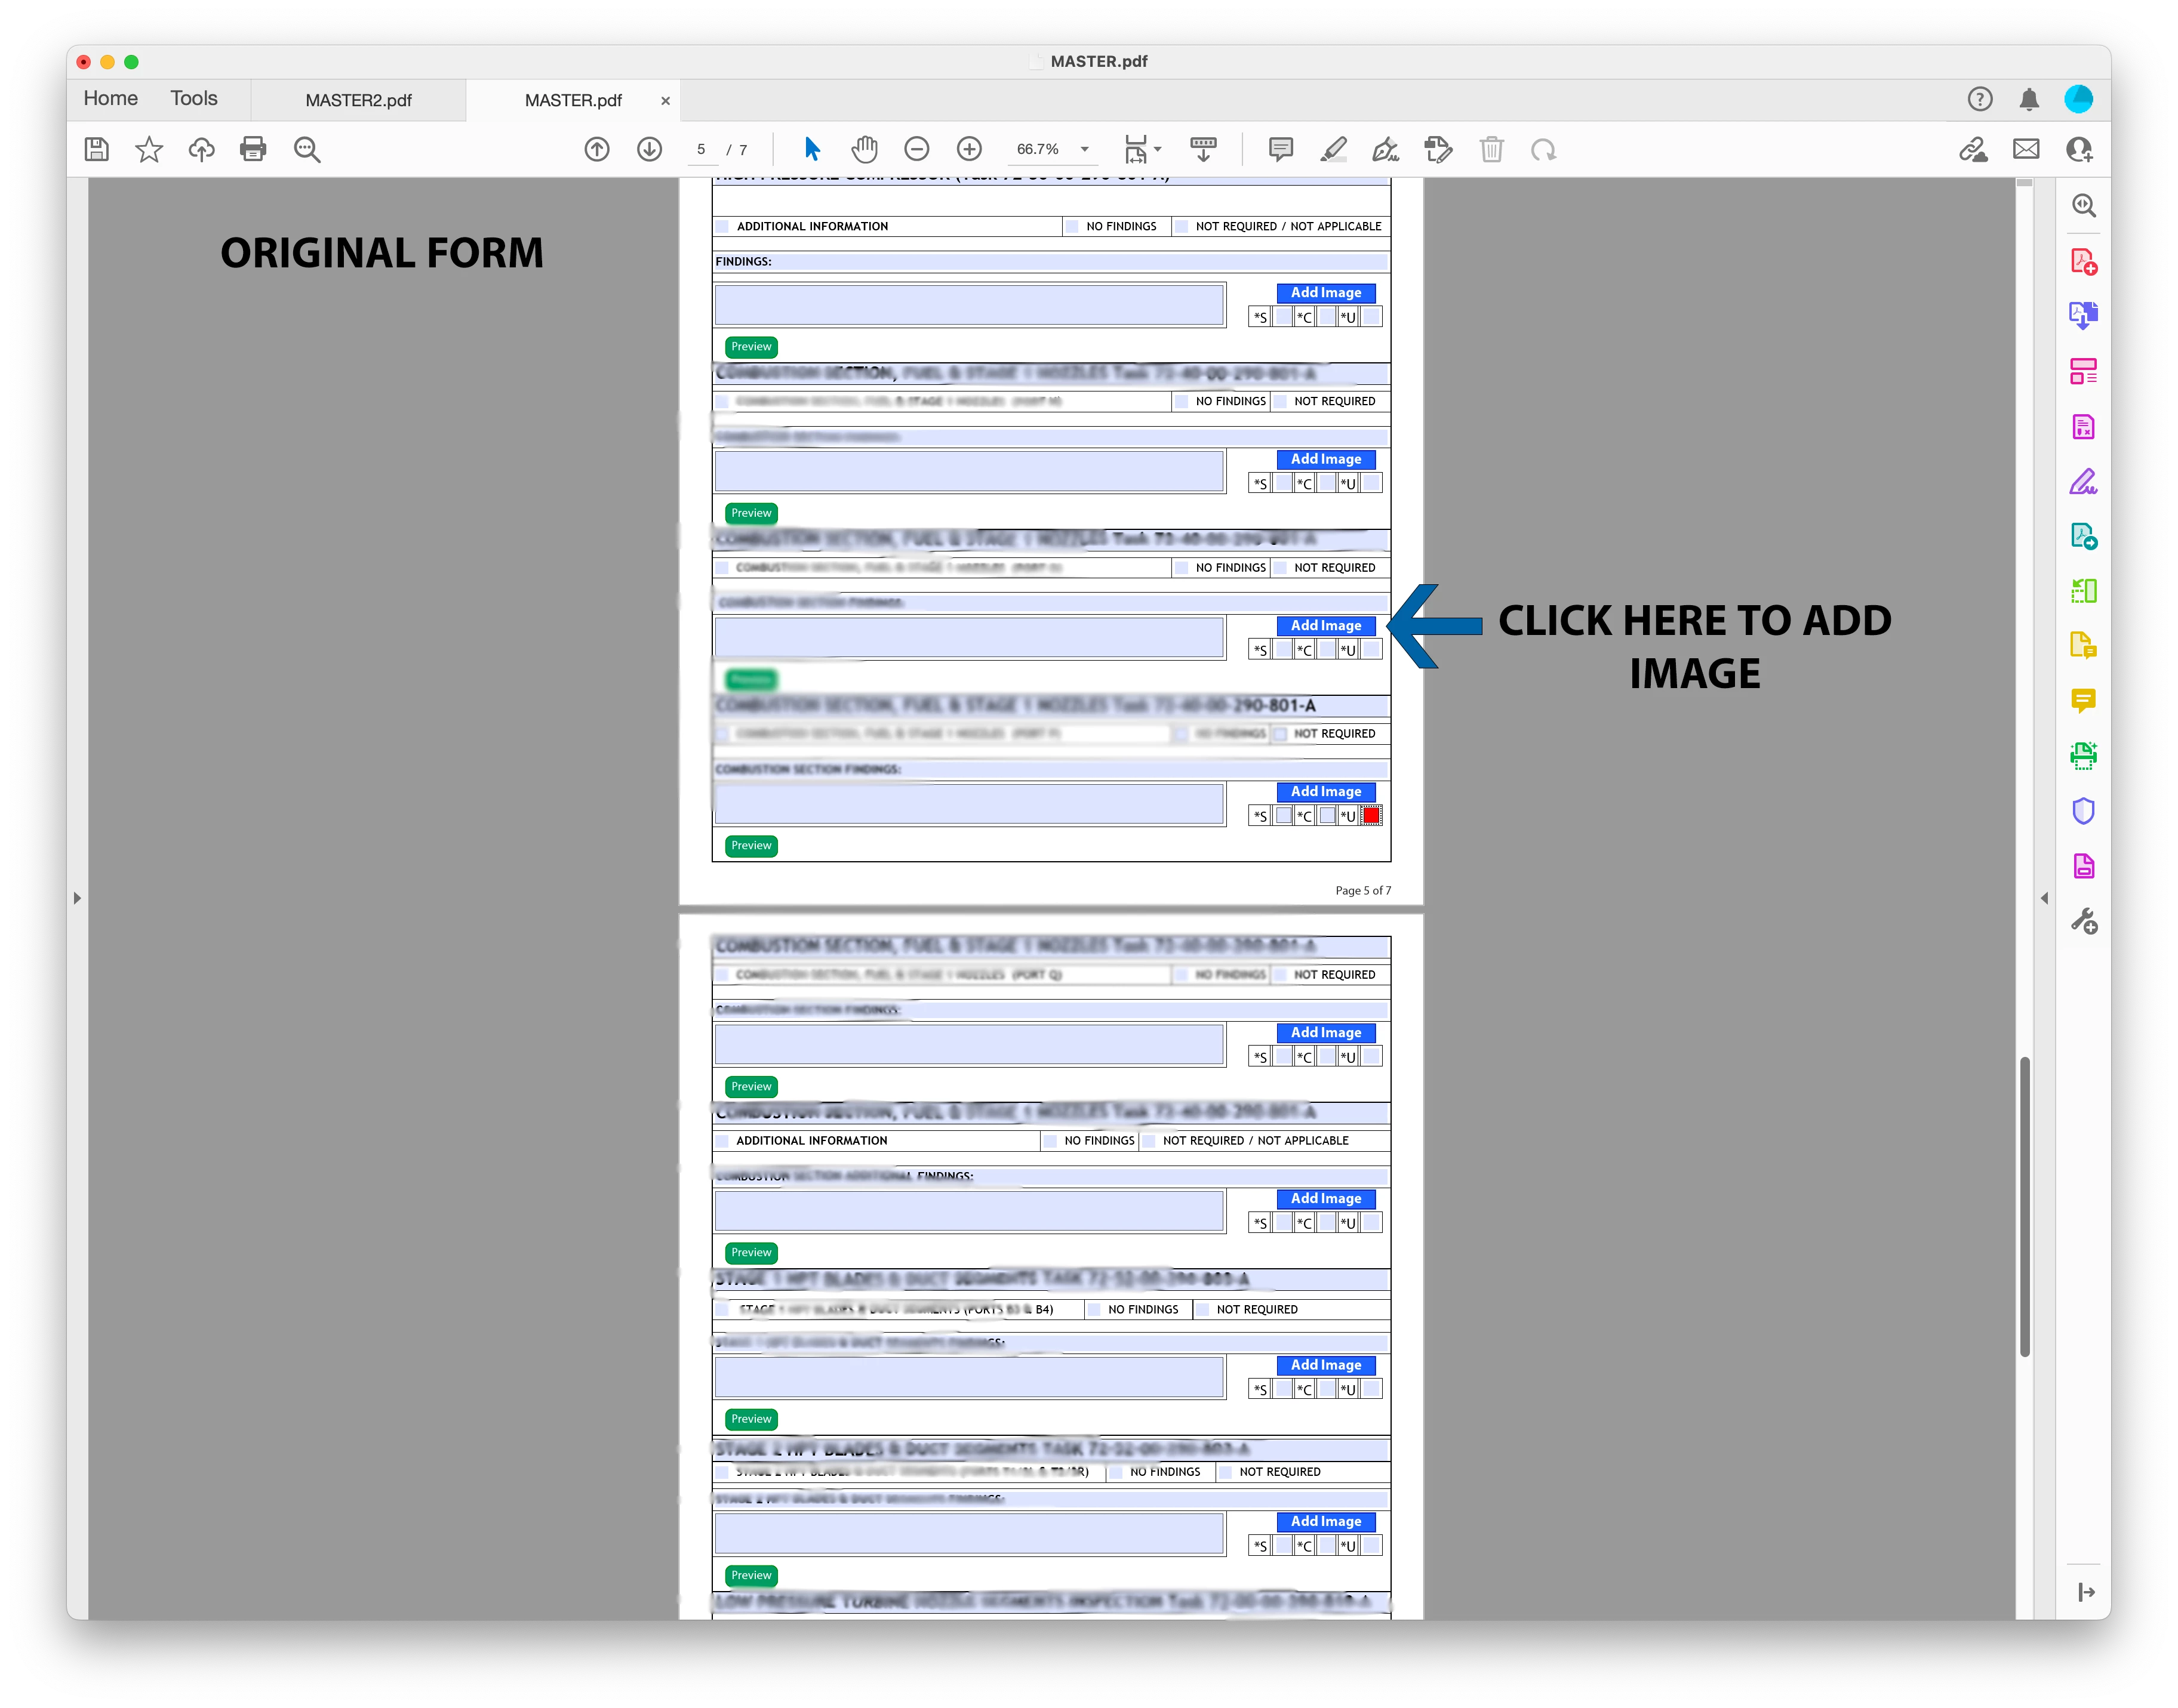
Task: Click the Print icon in toolbar
Action: (x=253, y=150)
